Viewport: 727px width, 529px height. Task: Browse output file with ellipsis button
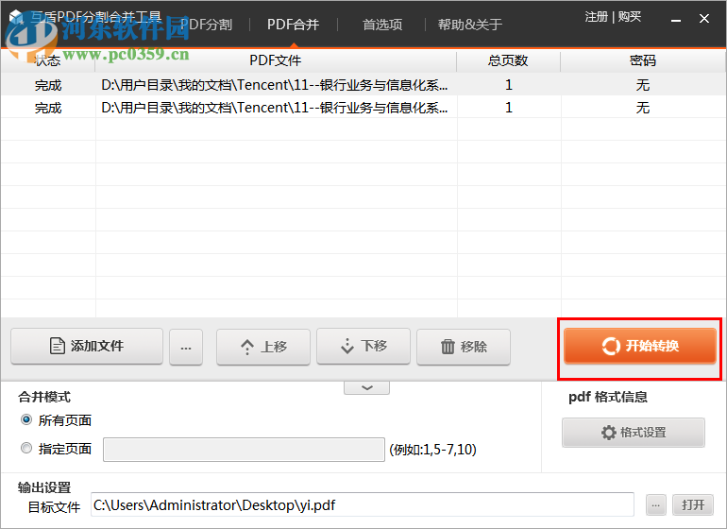point(655,504)
